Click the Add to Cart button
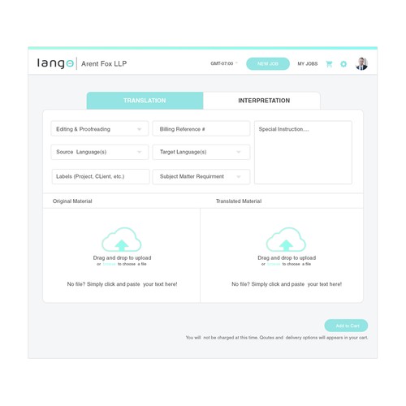Screen dimensions: 406x406 click(346, 326)
